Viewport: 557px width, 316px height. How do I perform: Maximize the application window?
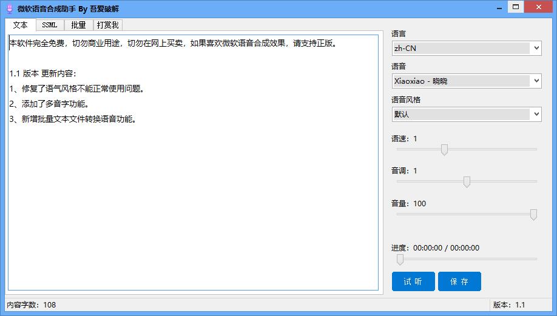coord(516,7)
